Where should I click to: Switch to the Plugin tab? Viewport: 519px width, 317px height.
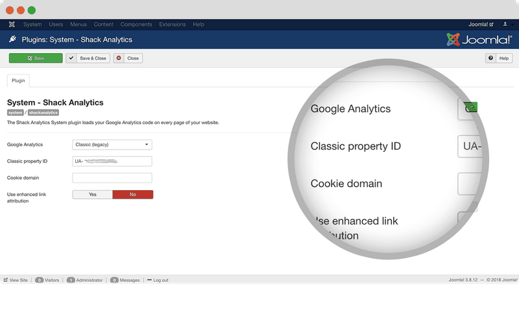click(18, 81)
